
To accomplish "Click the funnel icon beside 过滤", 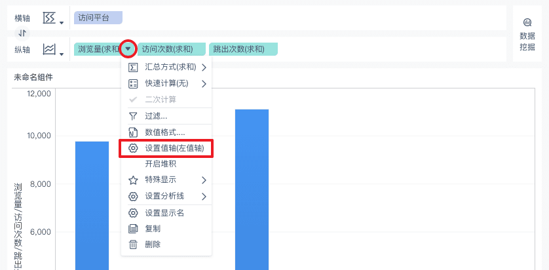I will tap(133, 116).
